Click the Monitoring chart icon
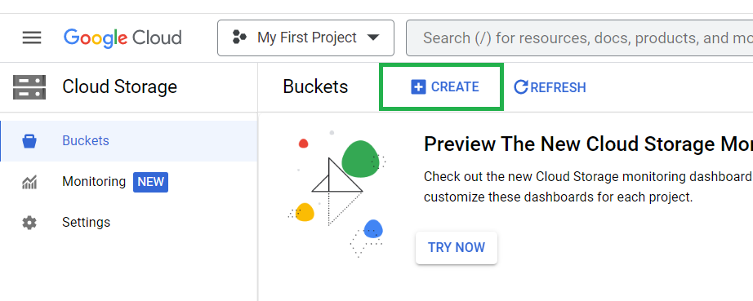Viewport: 753px width, 301px height. click(x=29, y=183)
